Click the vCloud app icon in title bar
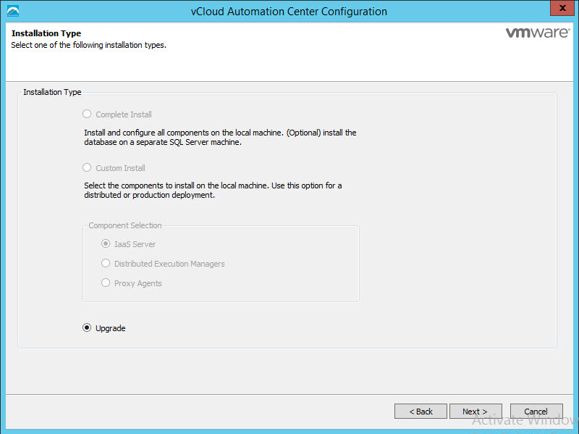The width and height of the screenshot is (579, 434). tap(12, 11)
